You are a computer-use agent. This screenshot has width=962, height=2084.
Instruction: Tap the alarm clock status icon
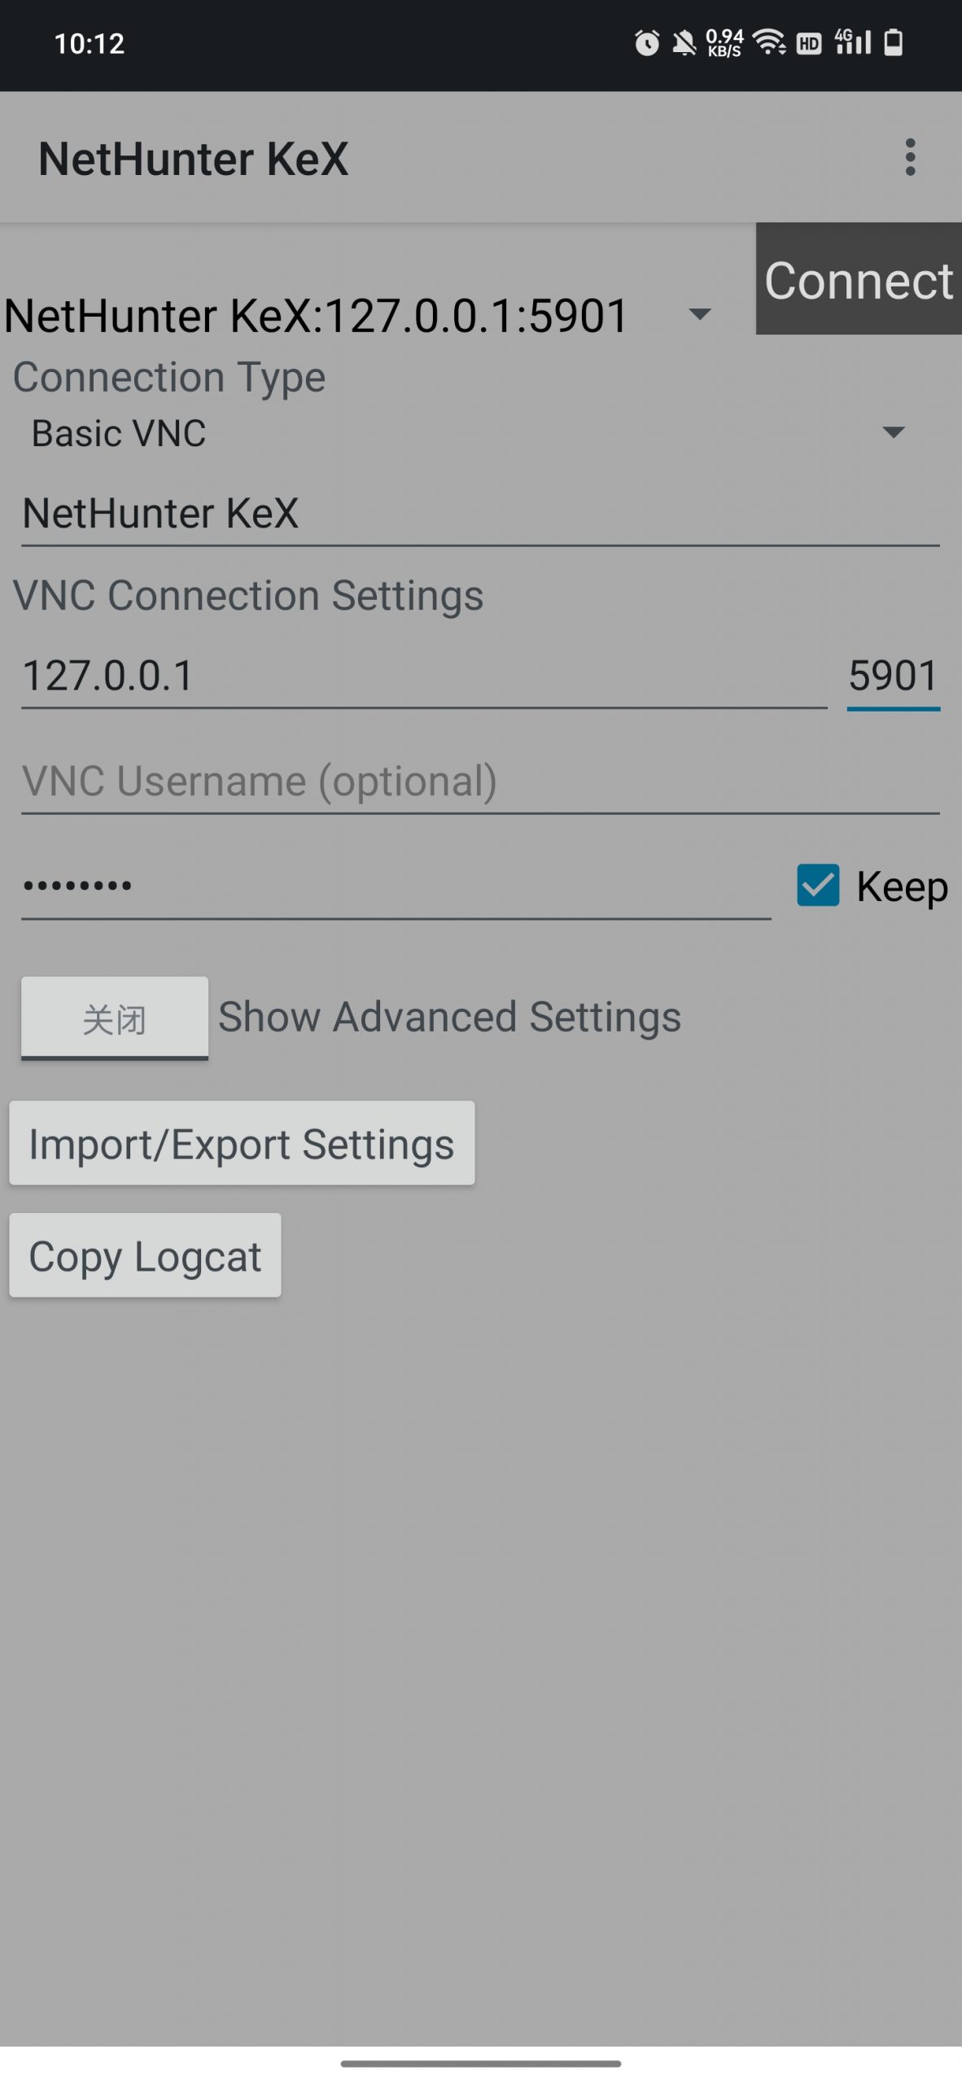click(x=647, y=42)
